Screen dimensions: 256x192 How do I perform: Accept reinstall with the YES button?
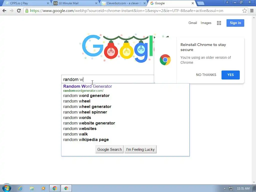tap(230, 75)
